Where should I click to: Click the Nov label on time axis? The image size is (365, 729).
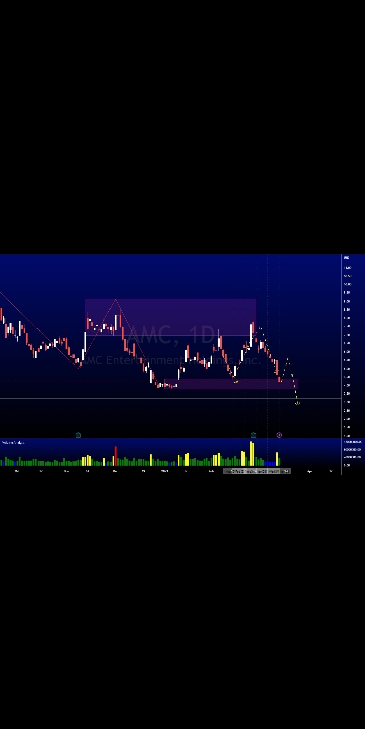point(66,471)
